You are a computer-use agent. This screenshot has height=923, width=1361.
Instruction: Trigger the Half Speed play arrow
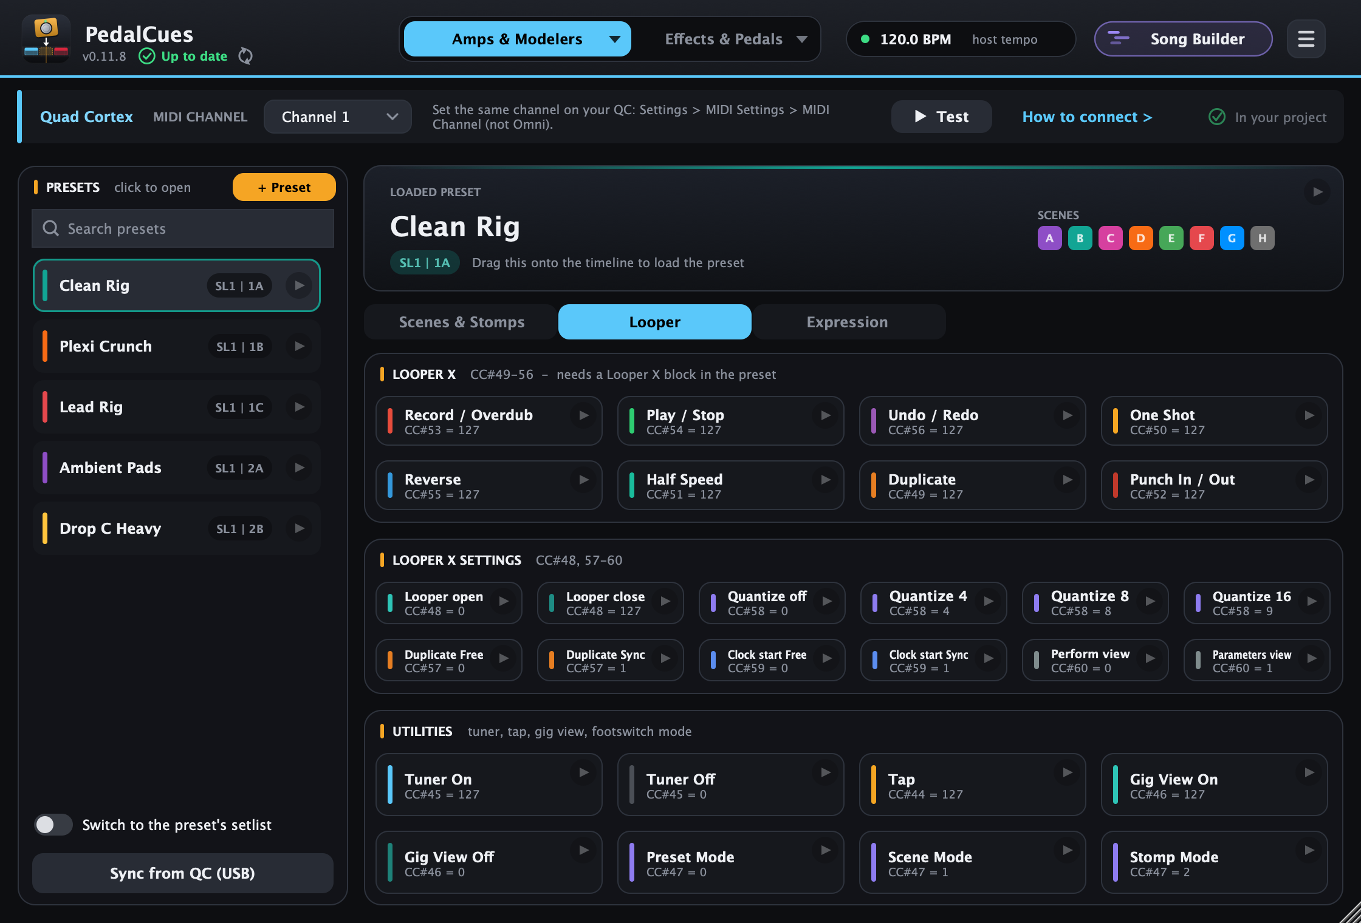coord(825,480)
